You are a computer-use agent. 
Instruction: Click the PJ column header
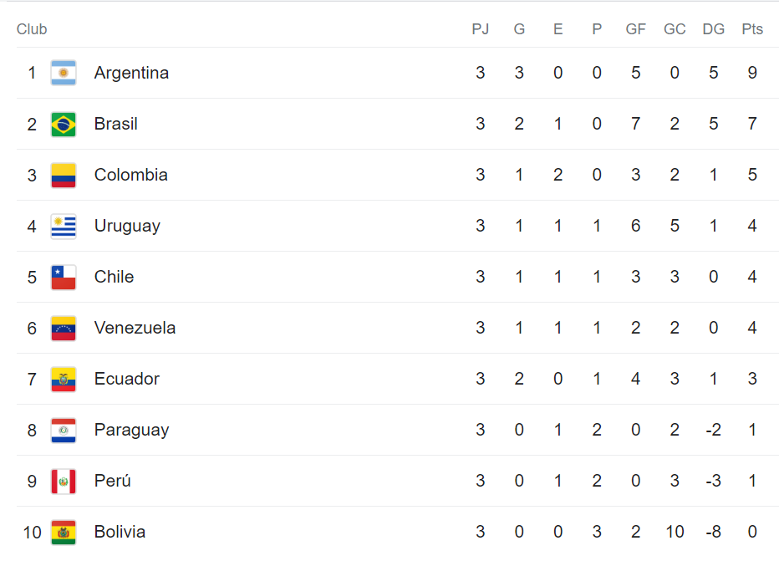click(480, 29)
